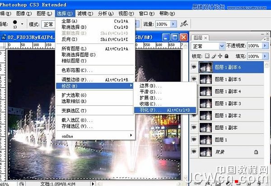271x186 pixels.
Task: Open the layer blend mode 正常 dropdown
Action: tap(221, 46)
